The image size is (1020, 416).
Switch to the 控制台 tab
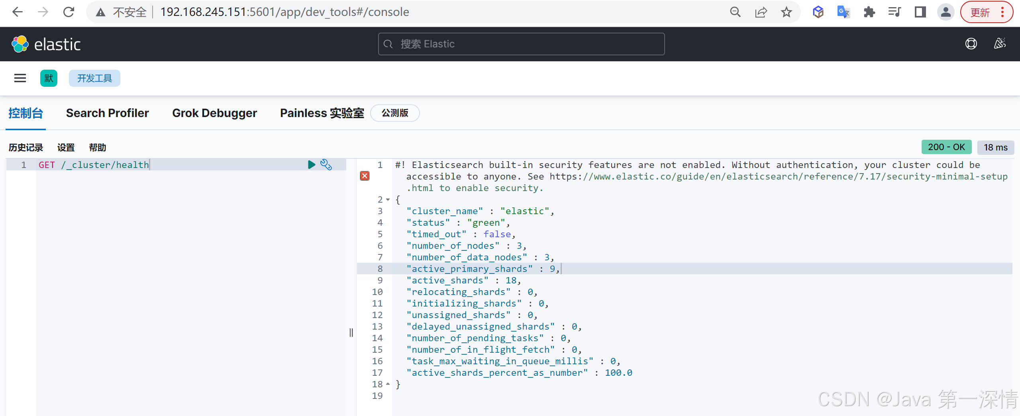click(x=25, y=113)
